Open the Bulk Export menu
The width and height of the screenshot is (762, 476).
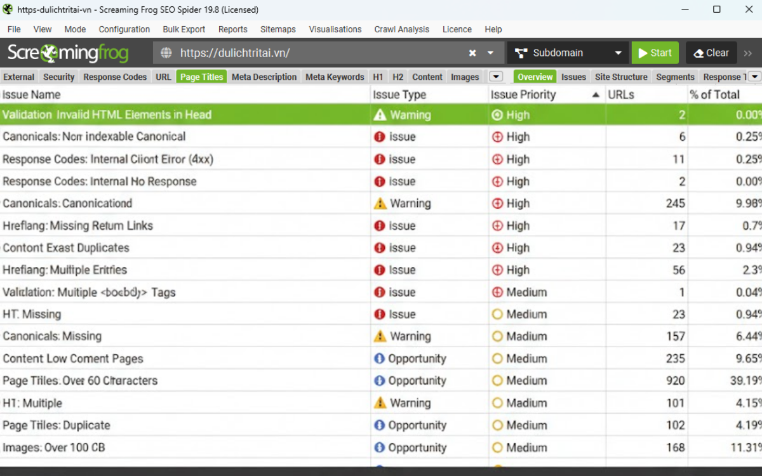184,29
